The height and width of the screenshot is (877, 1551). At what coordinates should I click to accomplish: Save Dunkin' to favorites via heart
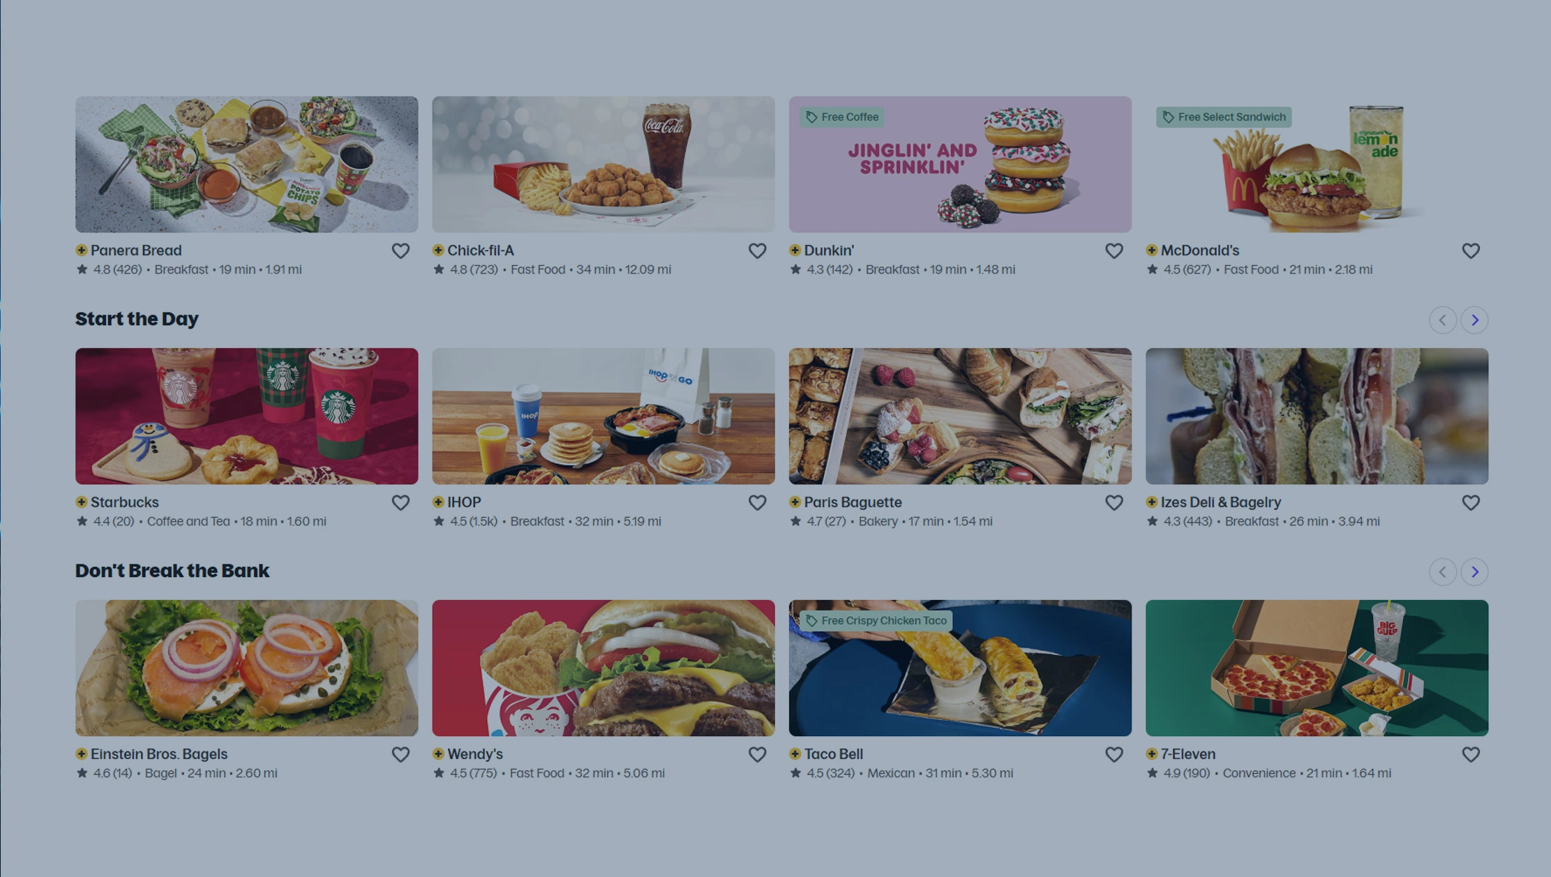pos(1114,250)
